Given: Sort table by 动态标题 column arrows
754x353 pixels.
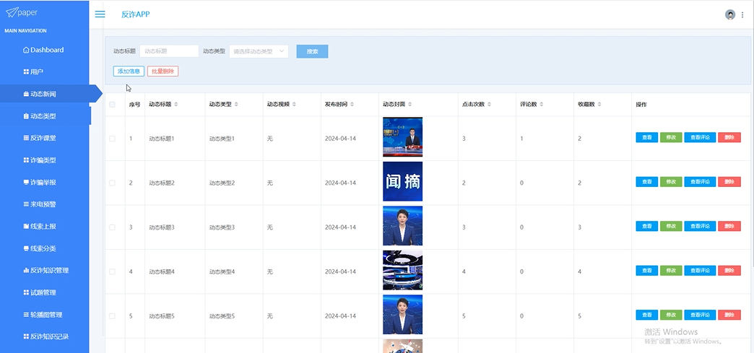Looking at the screenshot, I should (176, 105).
